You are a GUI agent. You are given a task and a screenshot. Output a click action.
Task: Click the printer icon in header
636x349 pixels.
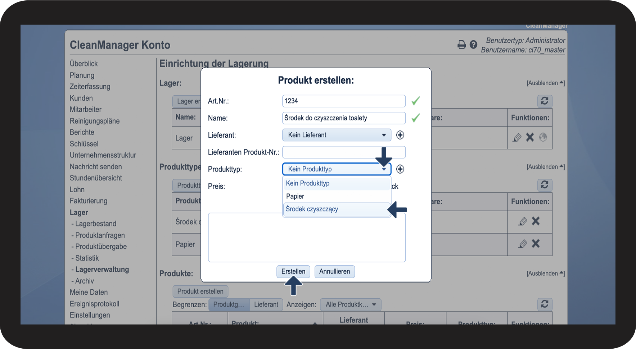[x=461, y=45]
